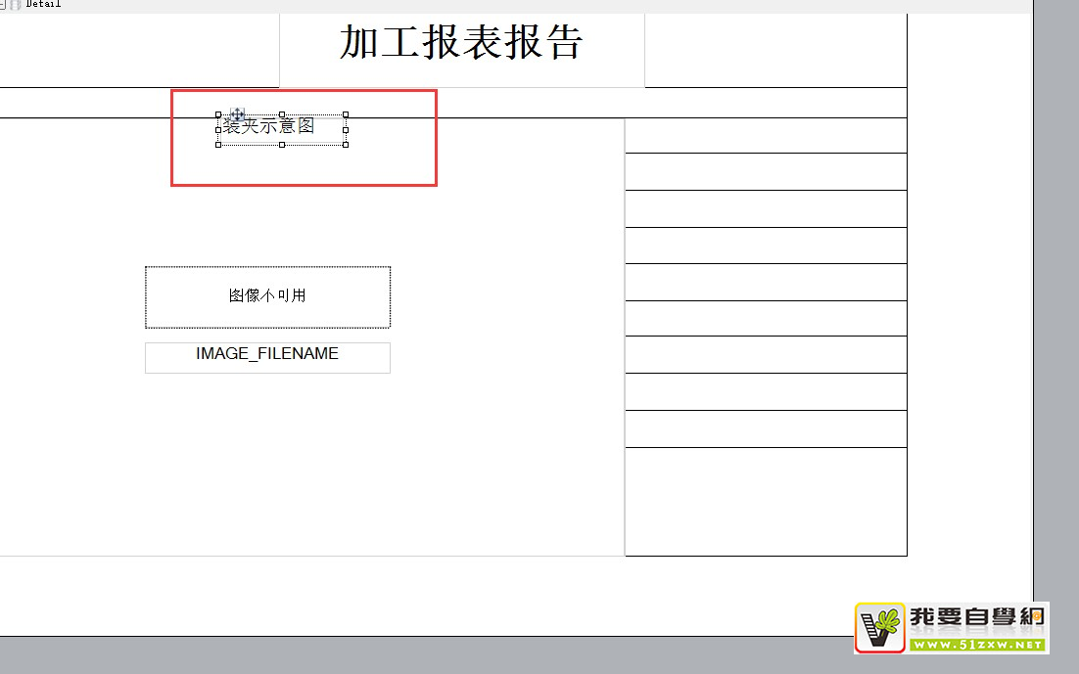Collapse the Detail band with the minus box
The width and height of the screenshot is (1079, 674).
click(3, 4)
